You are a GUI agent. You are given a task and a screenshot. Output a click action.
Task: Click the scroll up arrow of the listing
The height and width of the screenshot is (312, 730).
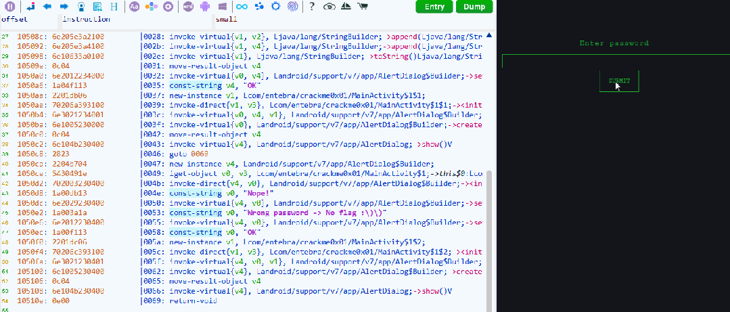(x=489, y=35)
